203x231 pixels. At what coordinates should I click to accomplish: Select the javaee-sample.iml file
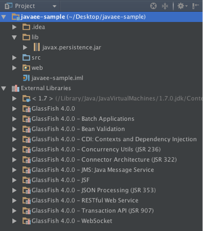tap(57, 78)
